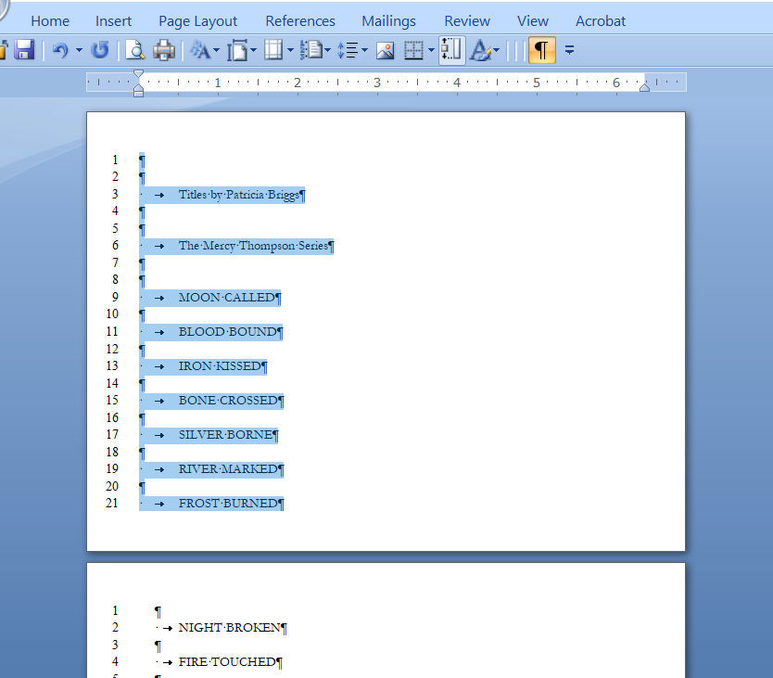Click line number 21 on the first page
773x678 pixels.
coord(112,503)
